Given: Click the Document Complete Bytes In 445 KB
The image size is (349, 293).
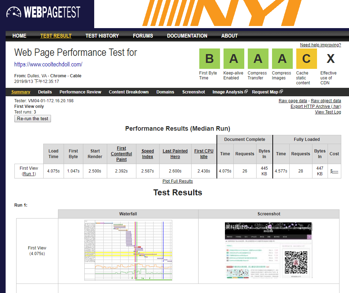Looking at the screenshot, I should click(x=264, y=171).
